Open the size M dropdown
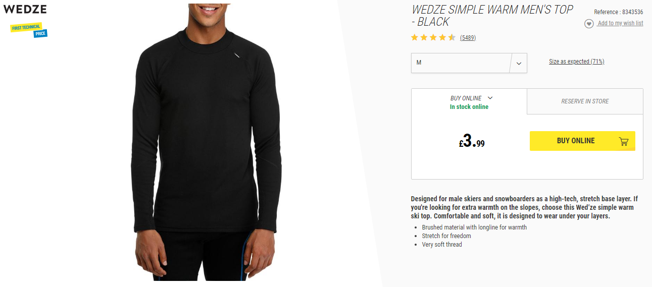The height and width of the screenshot is (287, 652). (469, 63)
